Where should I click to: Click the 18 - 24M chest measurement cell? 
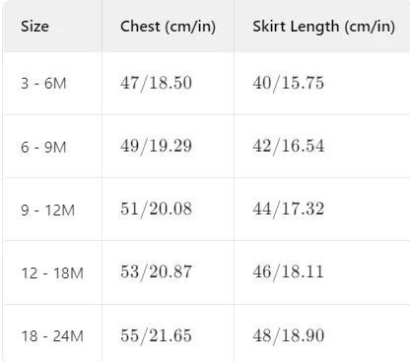click(168, 333)
